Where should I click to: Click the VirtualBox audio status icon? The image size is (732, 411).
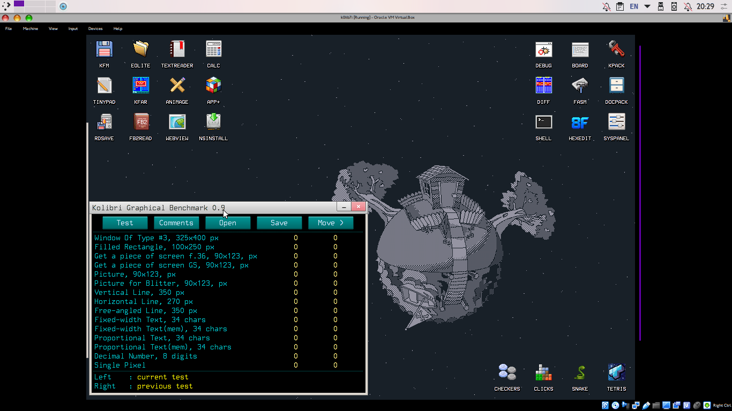coord(626,405)
